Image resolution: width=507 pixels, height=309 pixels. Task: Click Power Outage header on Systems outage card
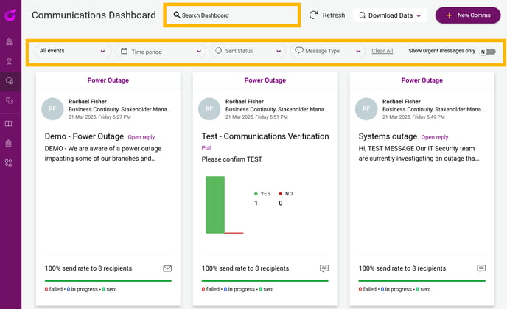[x=422, y=80]
